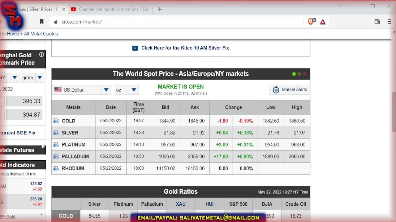Click the PALLADIUM metal name

click(x=75, y=156)
